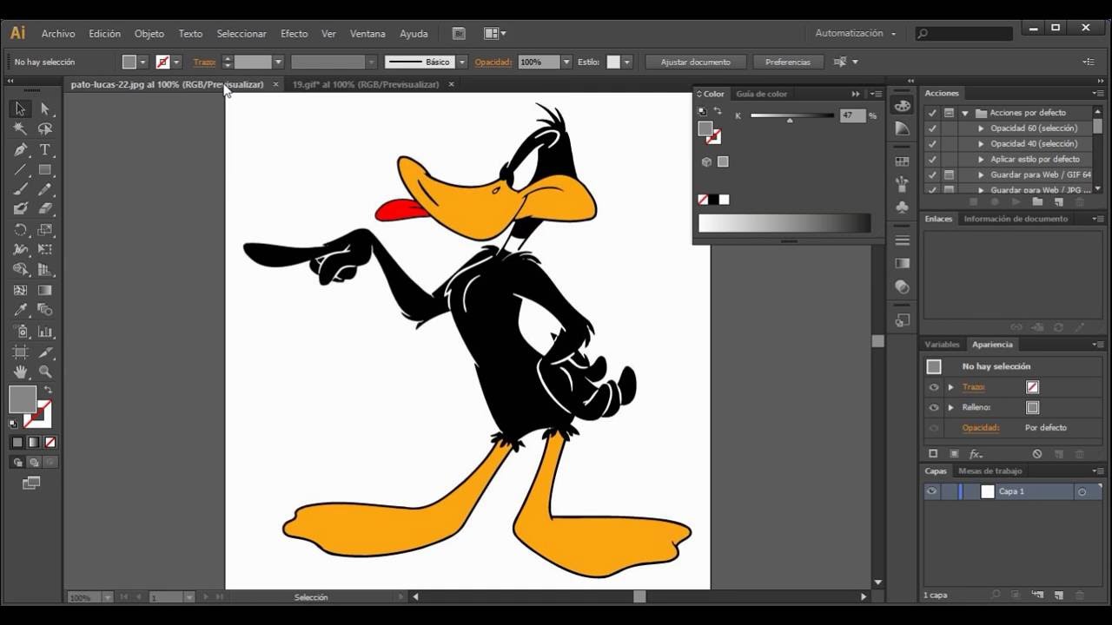
Task: Select the Magic Wand tool
Action: pos(20,128)
